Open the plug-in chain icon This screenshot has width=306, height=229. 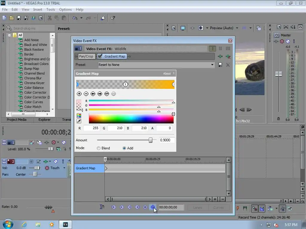click(x=220, y=56)
